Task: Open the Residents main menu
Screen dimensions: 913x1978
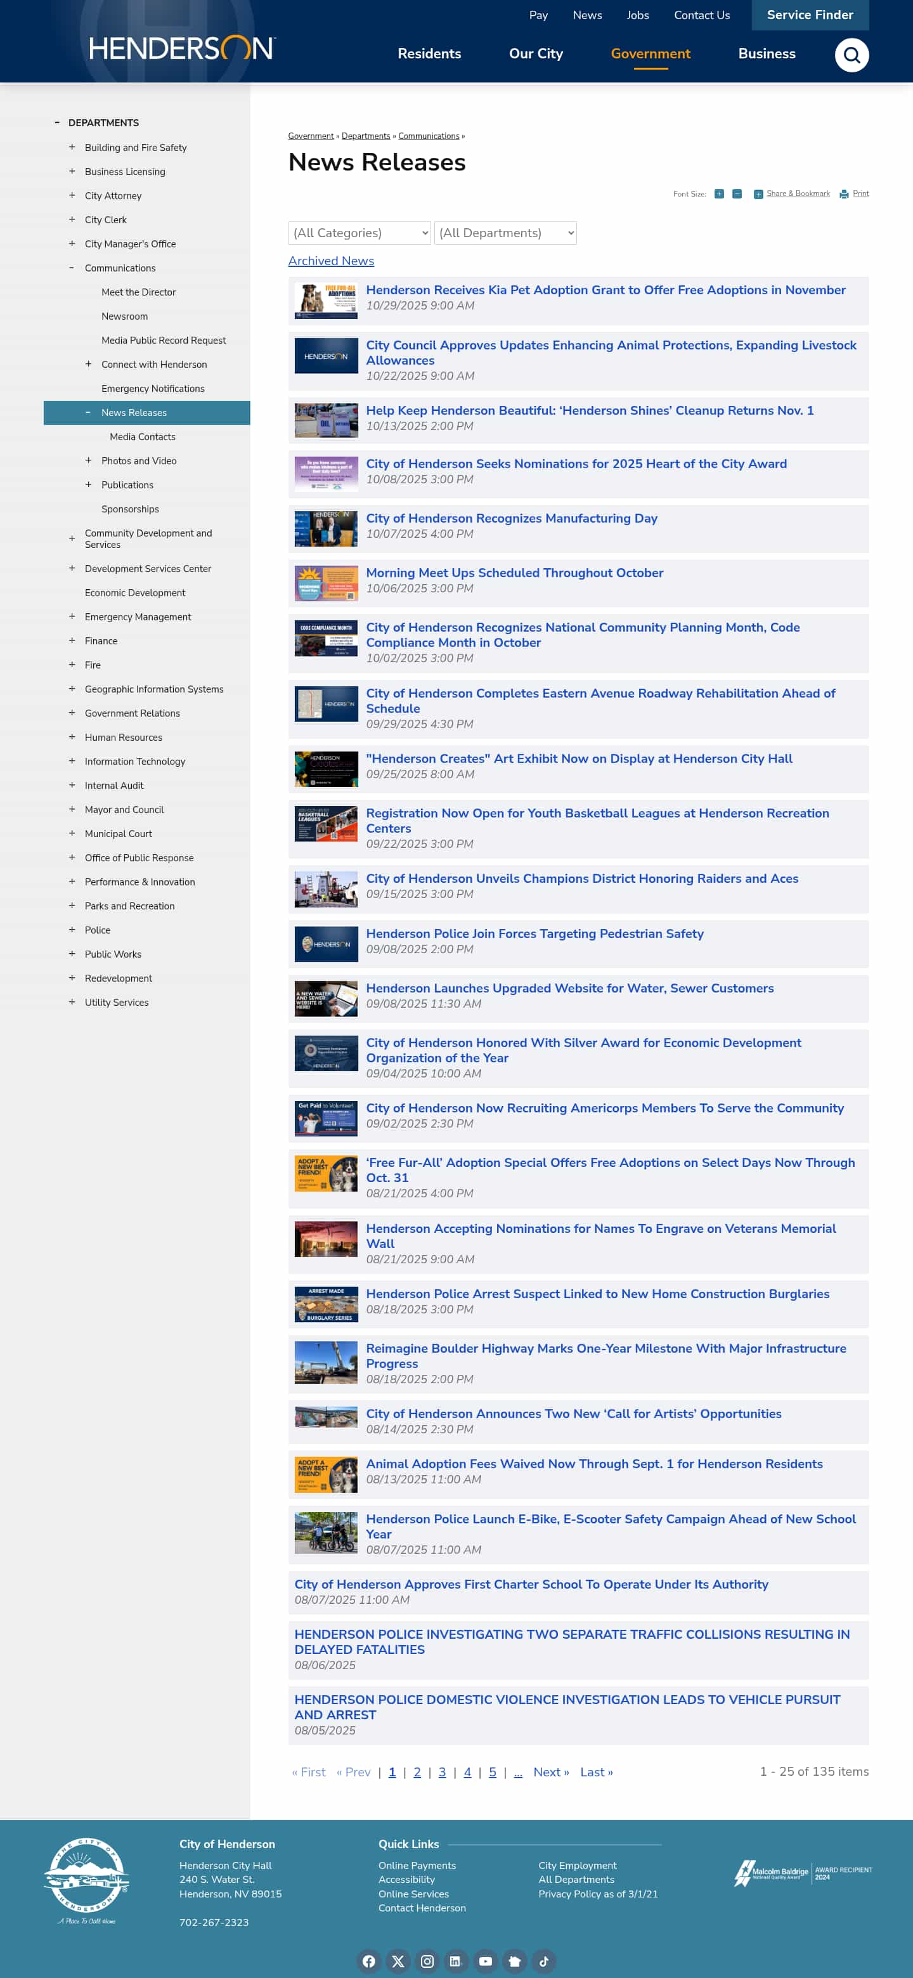Action: tap(429, 54)
